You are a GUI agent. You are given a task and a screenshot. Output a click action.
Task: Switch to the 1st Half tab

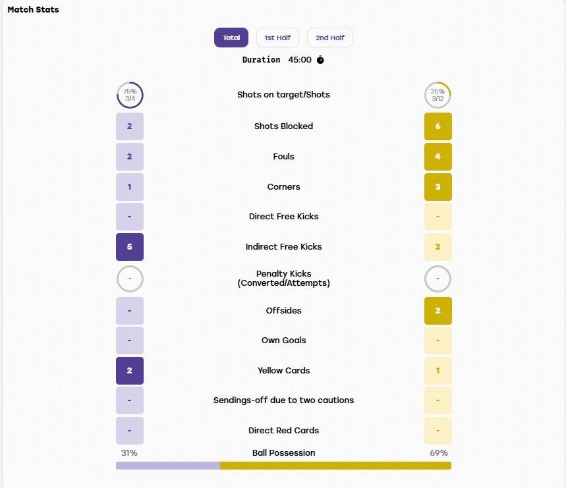point(277,38)
